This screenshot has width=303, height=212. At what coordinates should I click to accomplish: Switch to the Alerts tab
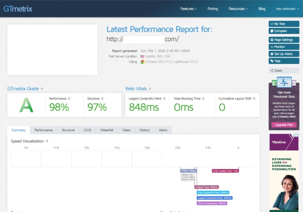point(163,130)
